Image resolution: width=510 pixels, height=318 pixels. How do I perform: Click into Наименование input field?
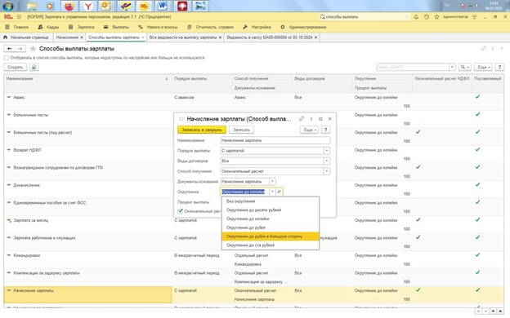pyautogui.click(x=275, y=140)
